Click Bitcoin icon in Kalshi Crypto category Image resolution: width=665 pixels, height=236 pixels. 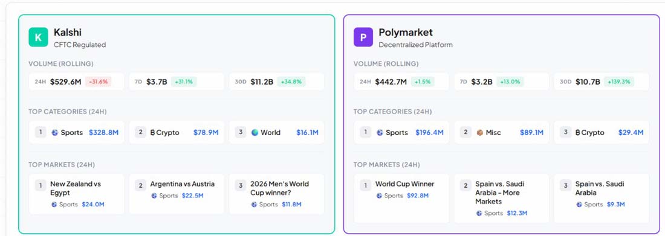click(x=153, y=133)
